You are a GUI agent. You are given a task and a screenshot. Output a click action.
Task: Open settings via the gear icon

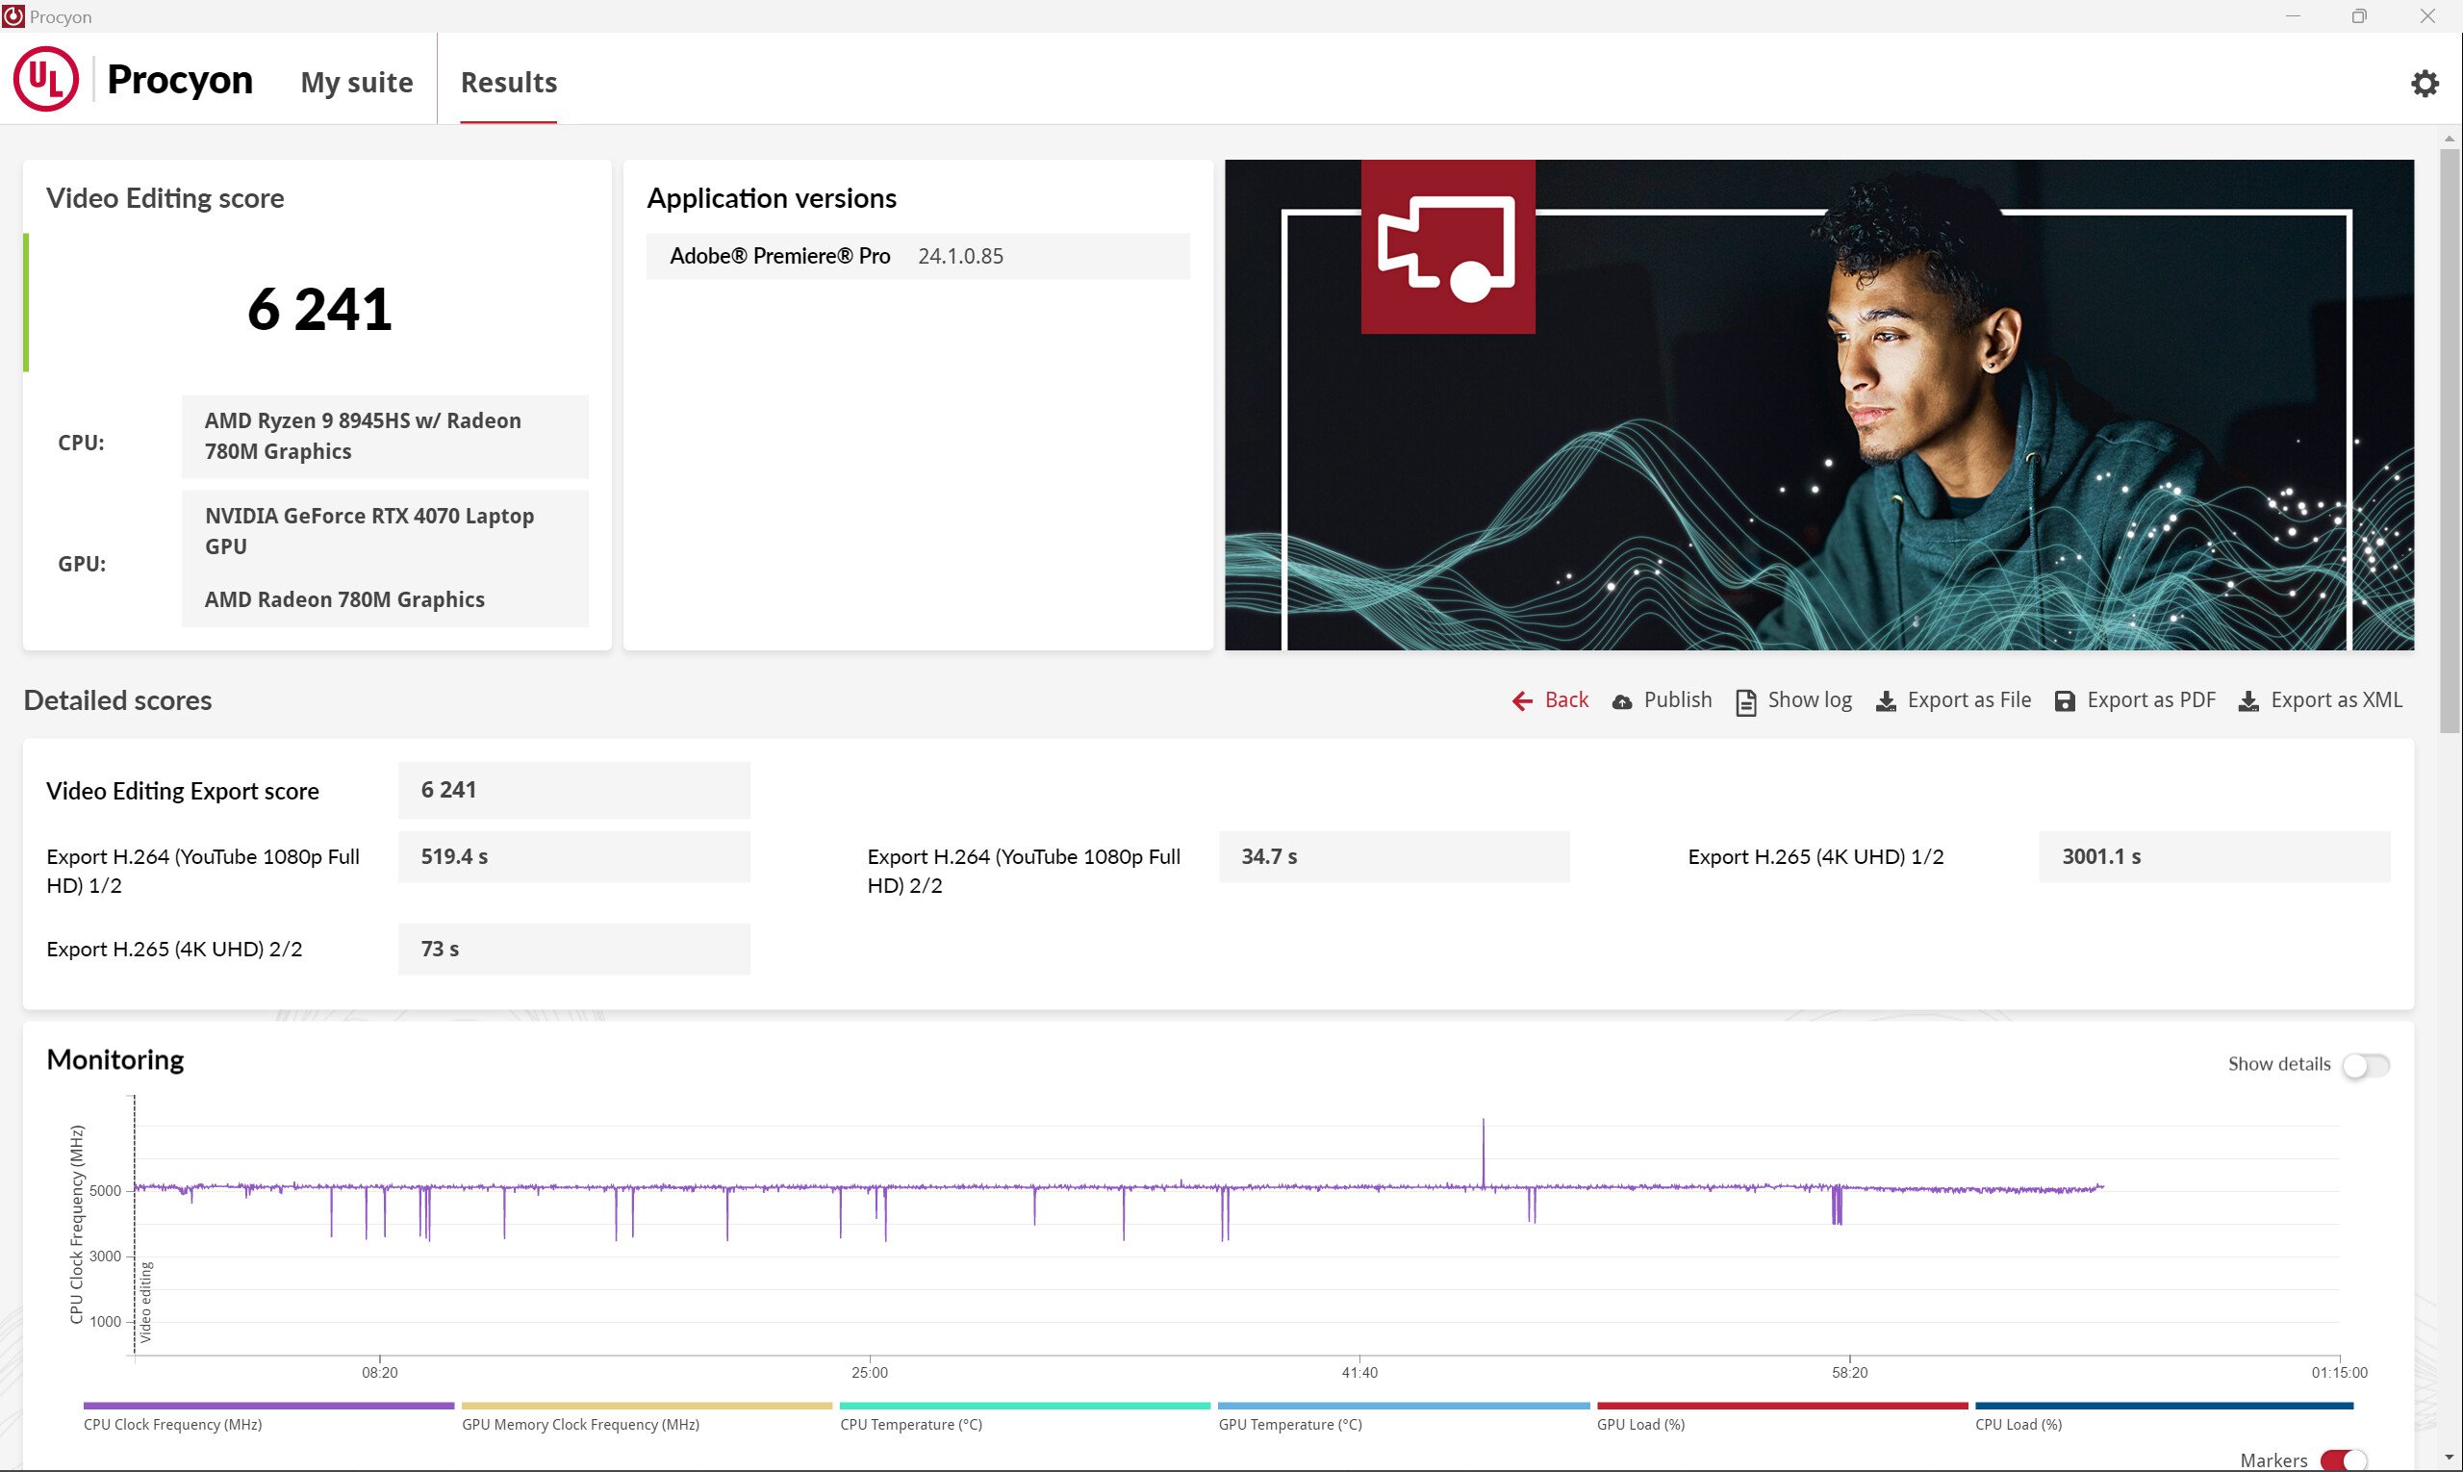point(2424,84)
